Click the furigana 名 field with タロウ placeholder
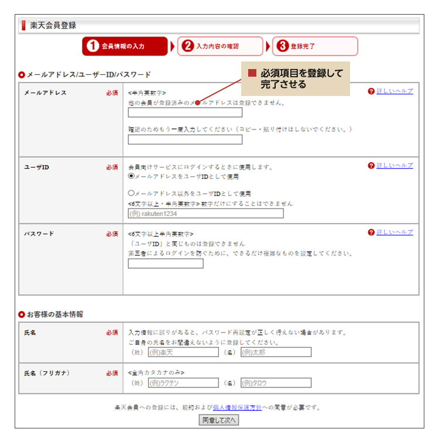Screen dimensions: 439x439 276,383
